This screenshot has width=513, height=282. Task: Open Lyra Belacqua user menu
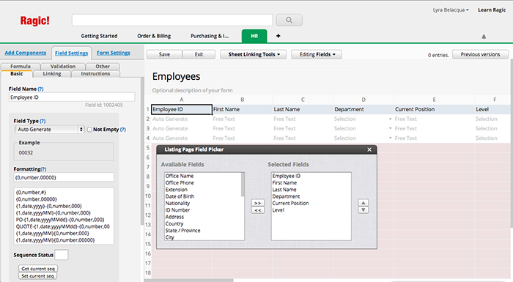[x=451, y=10]
